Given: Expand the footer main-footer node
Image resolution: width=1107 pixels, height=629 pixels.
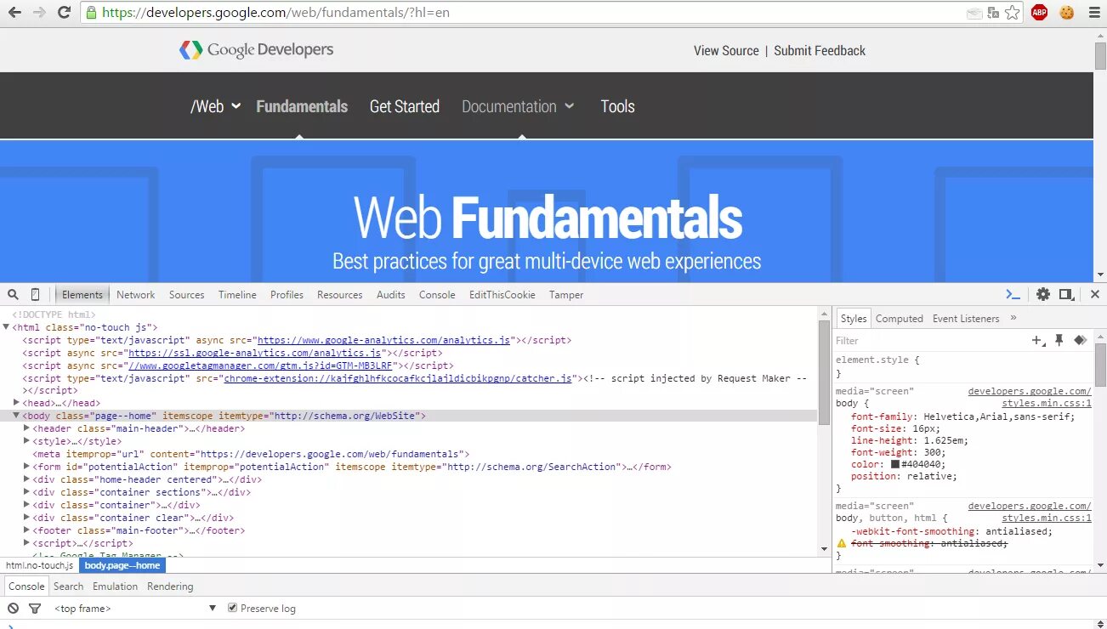Looking at the screenshot, I should [x=26, y=530].
